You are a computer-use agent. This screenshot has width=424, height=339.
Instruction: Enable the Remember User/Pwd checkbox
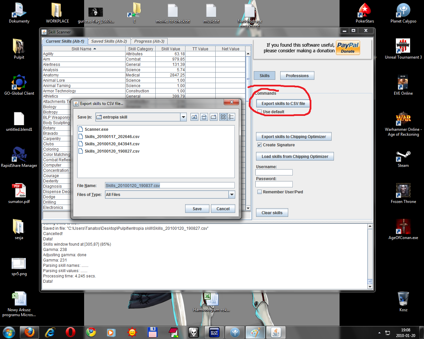pos(260,192)
